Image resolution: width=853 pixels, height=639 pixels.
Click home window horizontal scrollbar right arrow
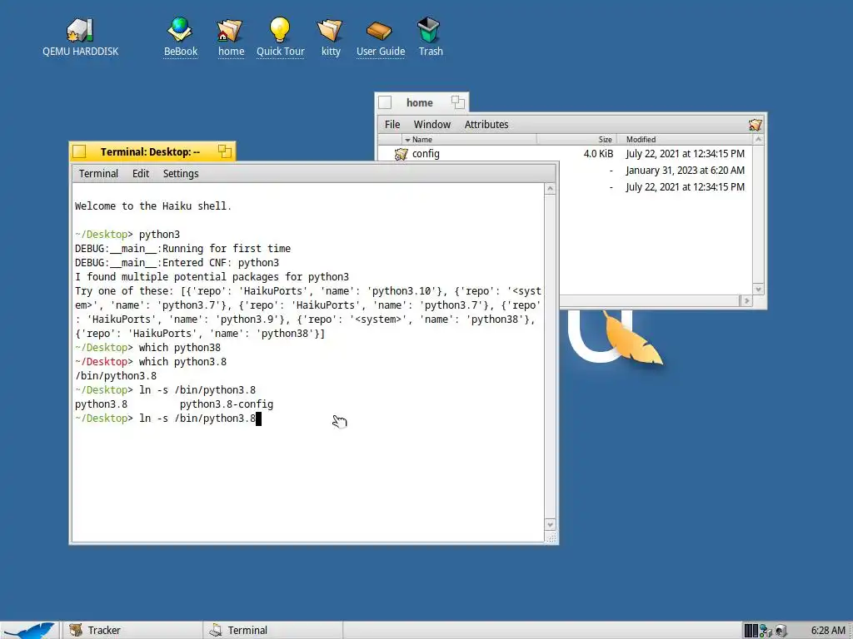746,300
